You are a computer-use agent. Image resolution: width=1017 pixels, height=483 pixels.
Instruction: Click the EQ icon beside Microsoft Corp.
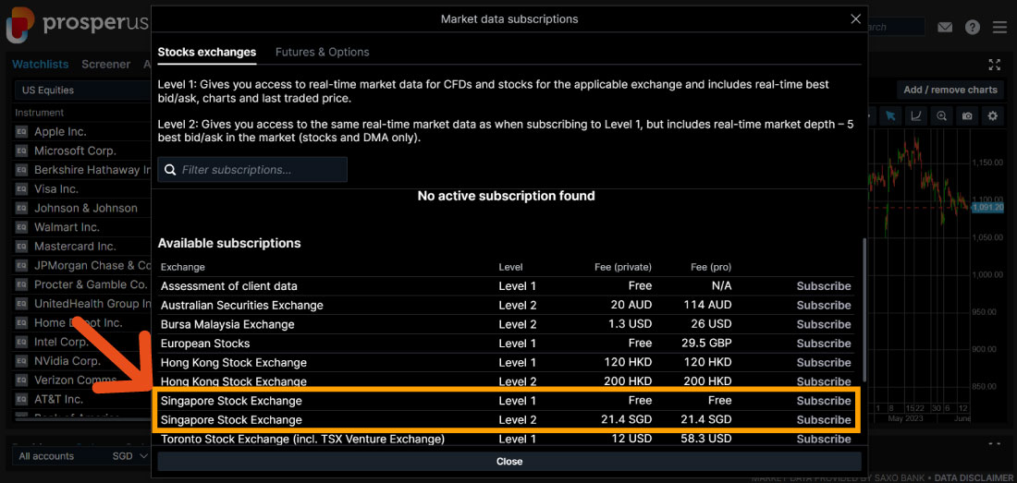pyautogui.click(x=21, y=151)
